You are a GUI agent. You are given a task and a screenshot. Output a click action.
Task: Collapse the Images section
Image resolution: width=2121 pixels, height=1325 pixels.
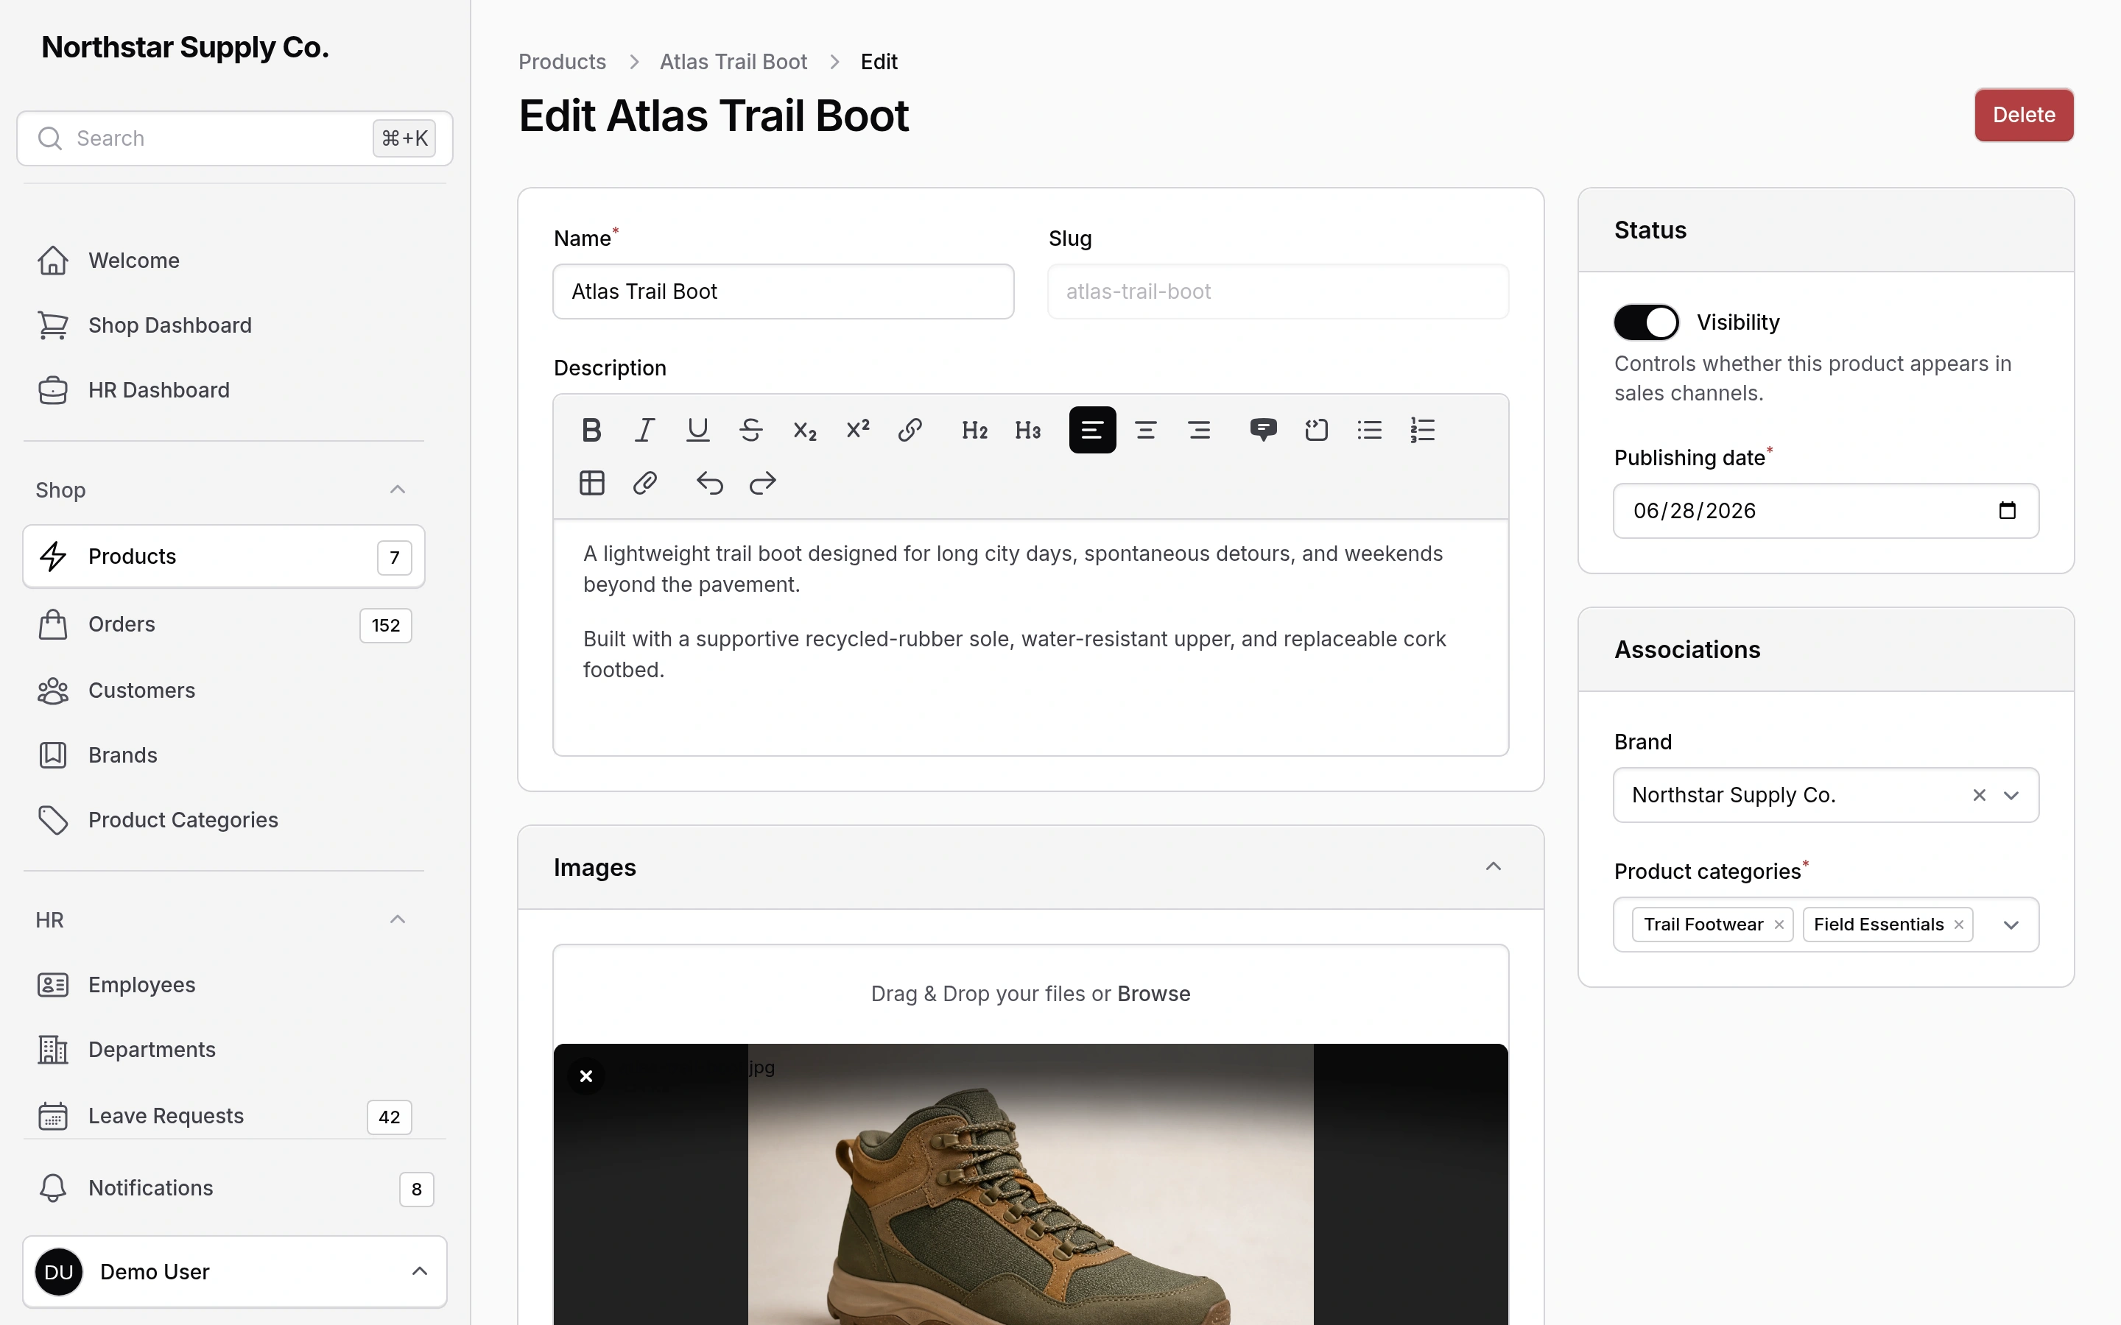[x=1494, y=866]
